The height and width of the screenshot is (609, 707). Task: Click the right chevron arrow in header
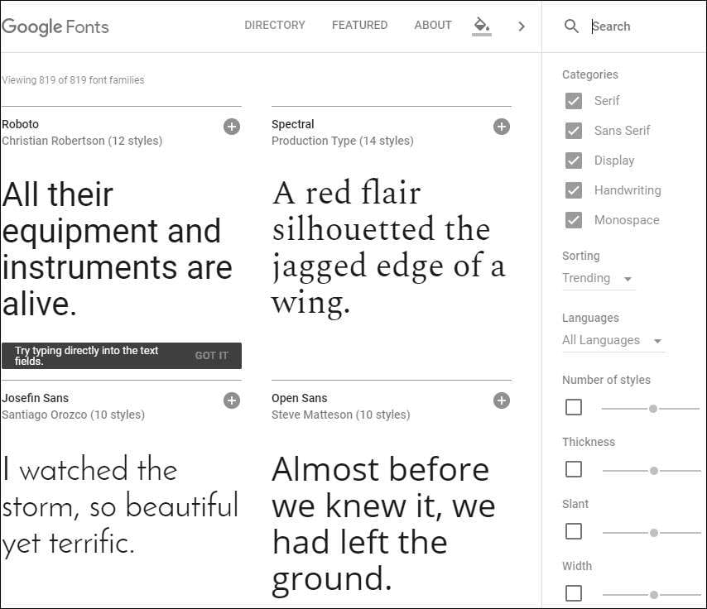tap(522, 26)
